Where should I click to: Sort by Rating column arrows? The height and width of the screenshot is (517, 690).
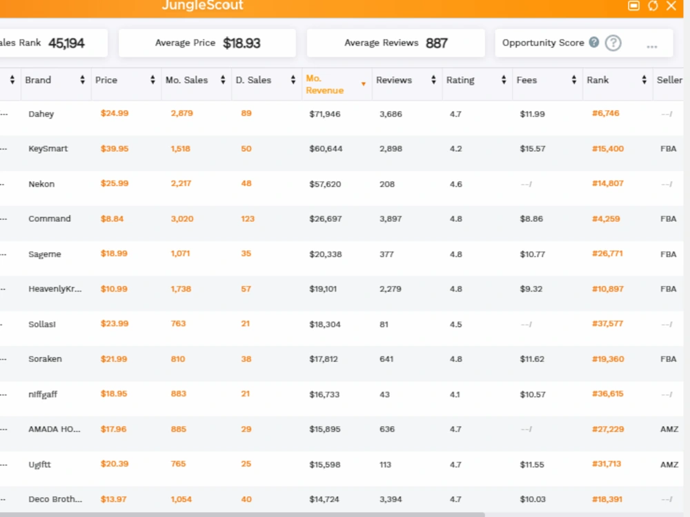point(504,79)
